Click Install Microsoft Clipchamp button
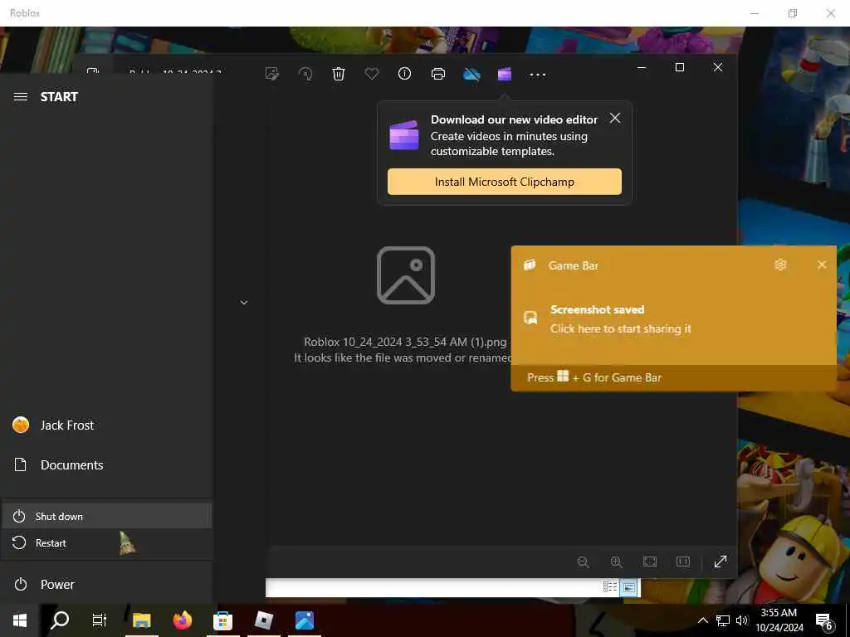 (504, 182)
